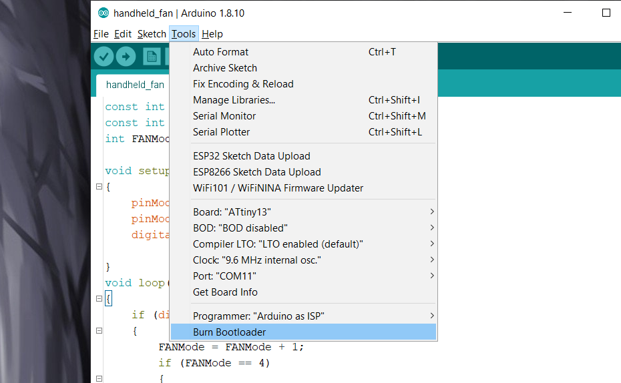Click the Arduino logo in title bar
The height and width of the screenshot is (383, 621).
click(x=103, y=13)
